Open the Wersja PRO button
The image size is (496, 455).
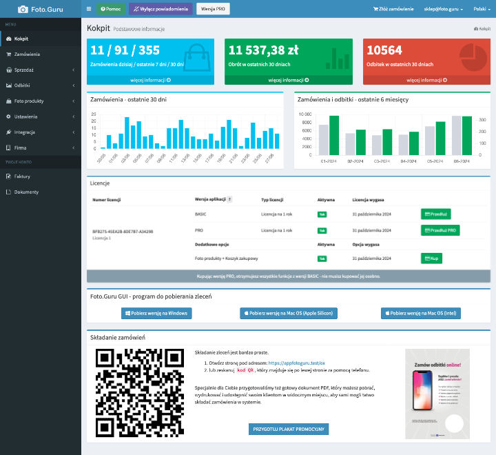(213, 9)
